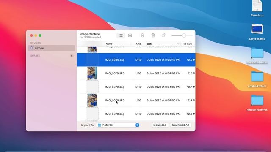This screenshot has width=271, height=152.
Task: Click the IMG_3879.dng blank thumbnail
Action: 92,87
